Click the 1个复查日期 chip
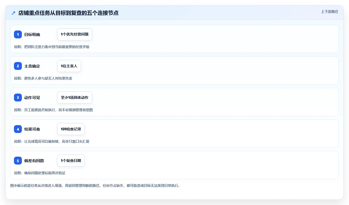 [71, 161]
